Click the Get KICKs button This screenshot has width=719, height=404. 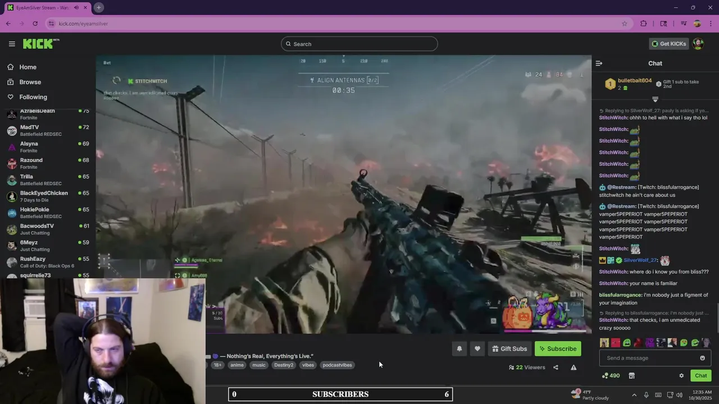668,44
